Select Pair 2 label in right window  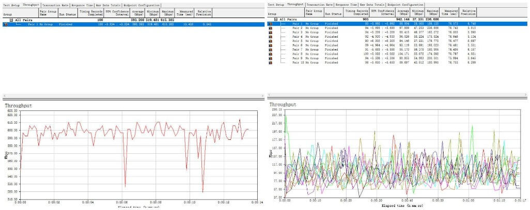click(x=298, y=28)
